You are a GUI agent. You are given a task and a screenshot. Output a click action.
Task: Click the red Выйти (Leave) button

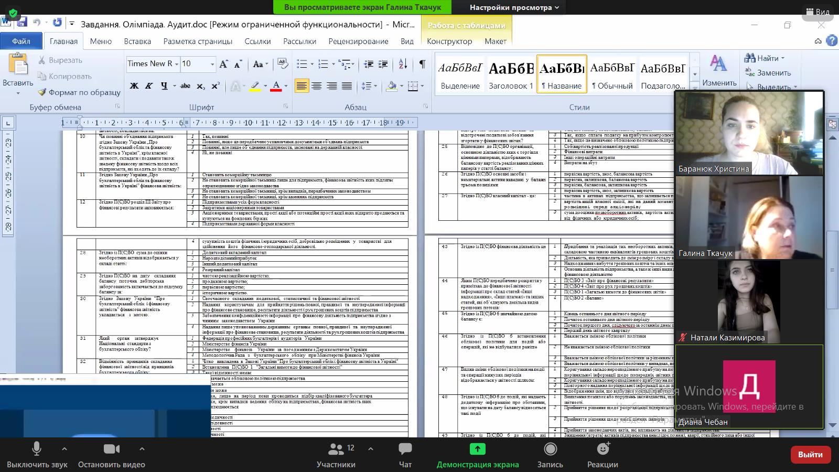(x=810, y=454)
